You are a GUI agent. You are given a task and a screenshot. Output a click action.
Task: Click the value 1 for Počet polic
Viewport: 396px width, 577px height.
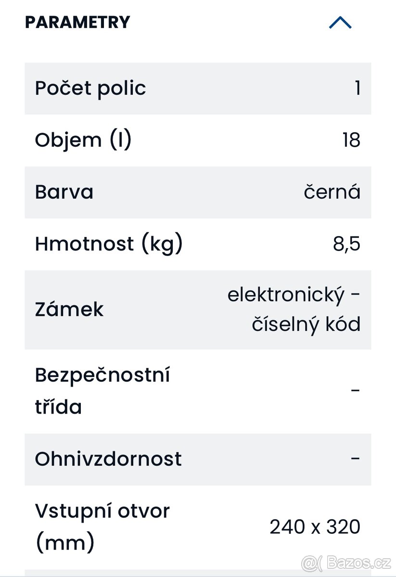358,88
